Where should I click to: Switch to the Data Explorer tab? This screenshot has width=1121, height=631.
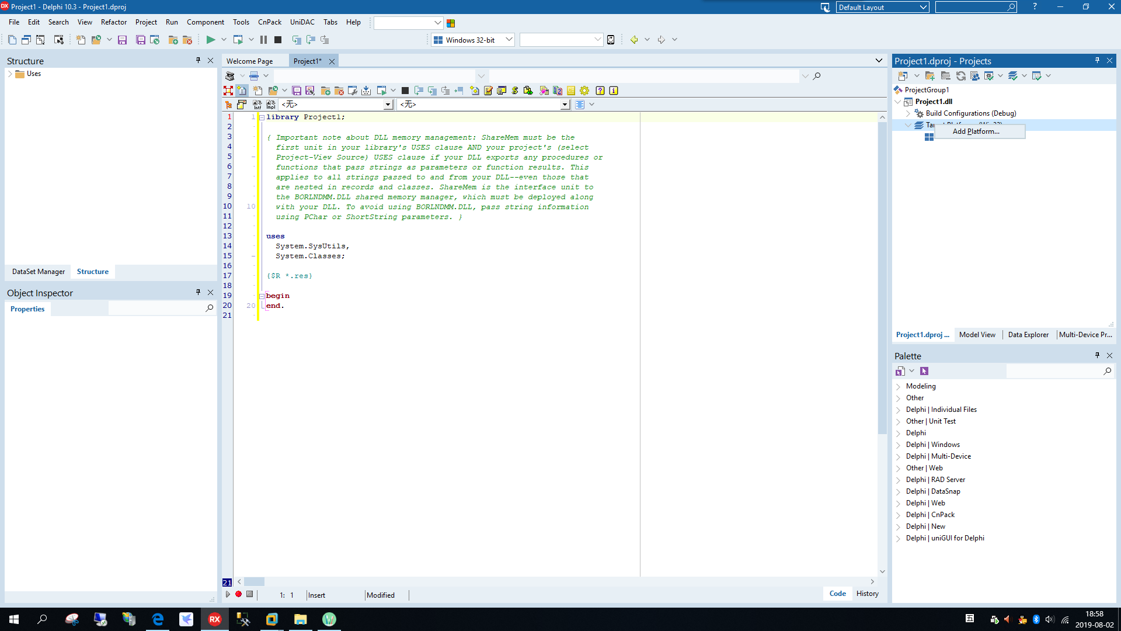click(1028, 335)
